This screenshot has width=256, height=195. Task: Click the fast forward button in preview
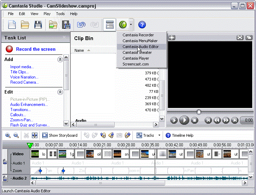226,121
